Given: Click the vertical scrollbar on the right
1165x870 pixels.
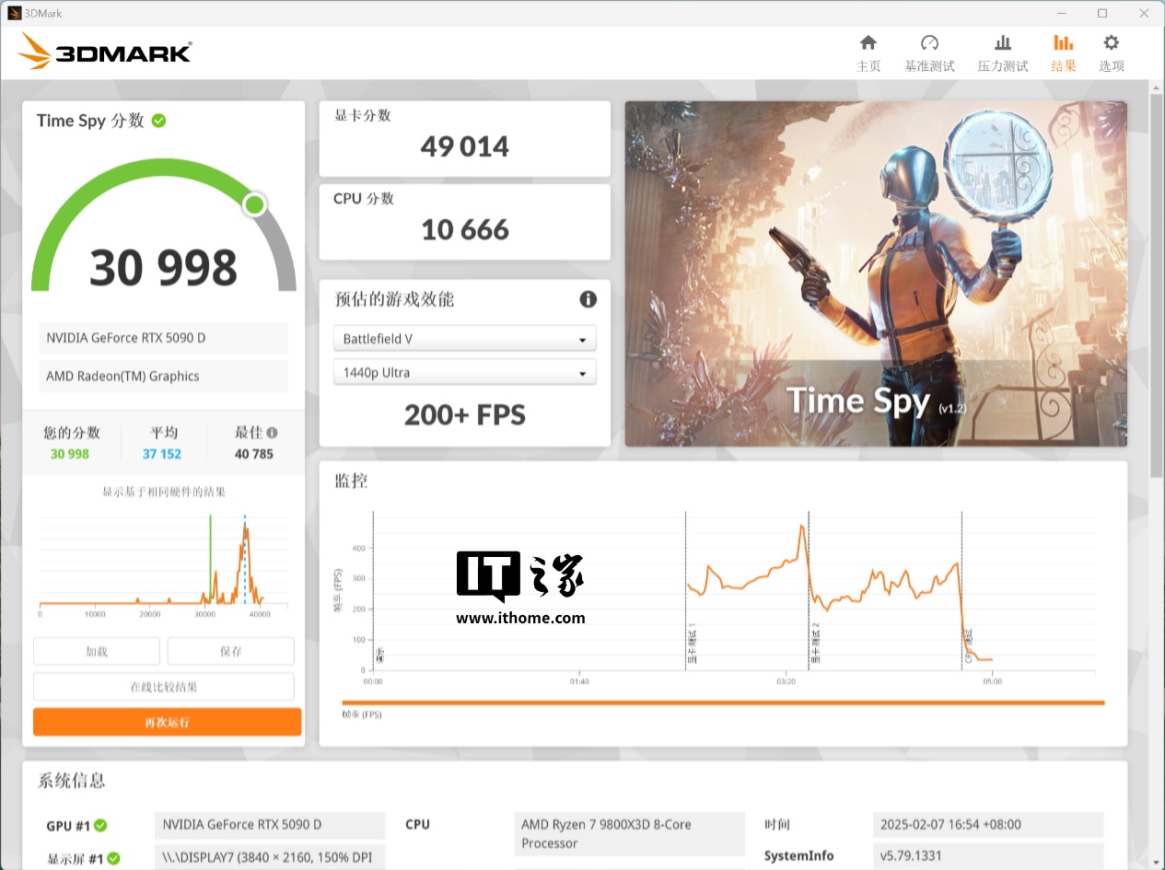Looking at the screenshot, I should coord(1157,285).
